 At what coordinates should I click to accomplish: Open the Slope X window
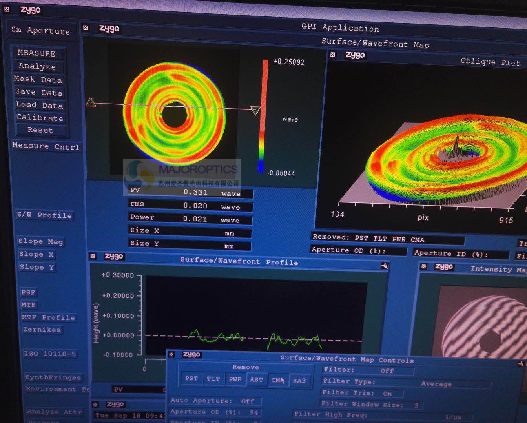[x=36, y=254]
